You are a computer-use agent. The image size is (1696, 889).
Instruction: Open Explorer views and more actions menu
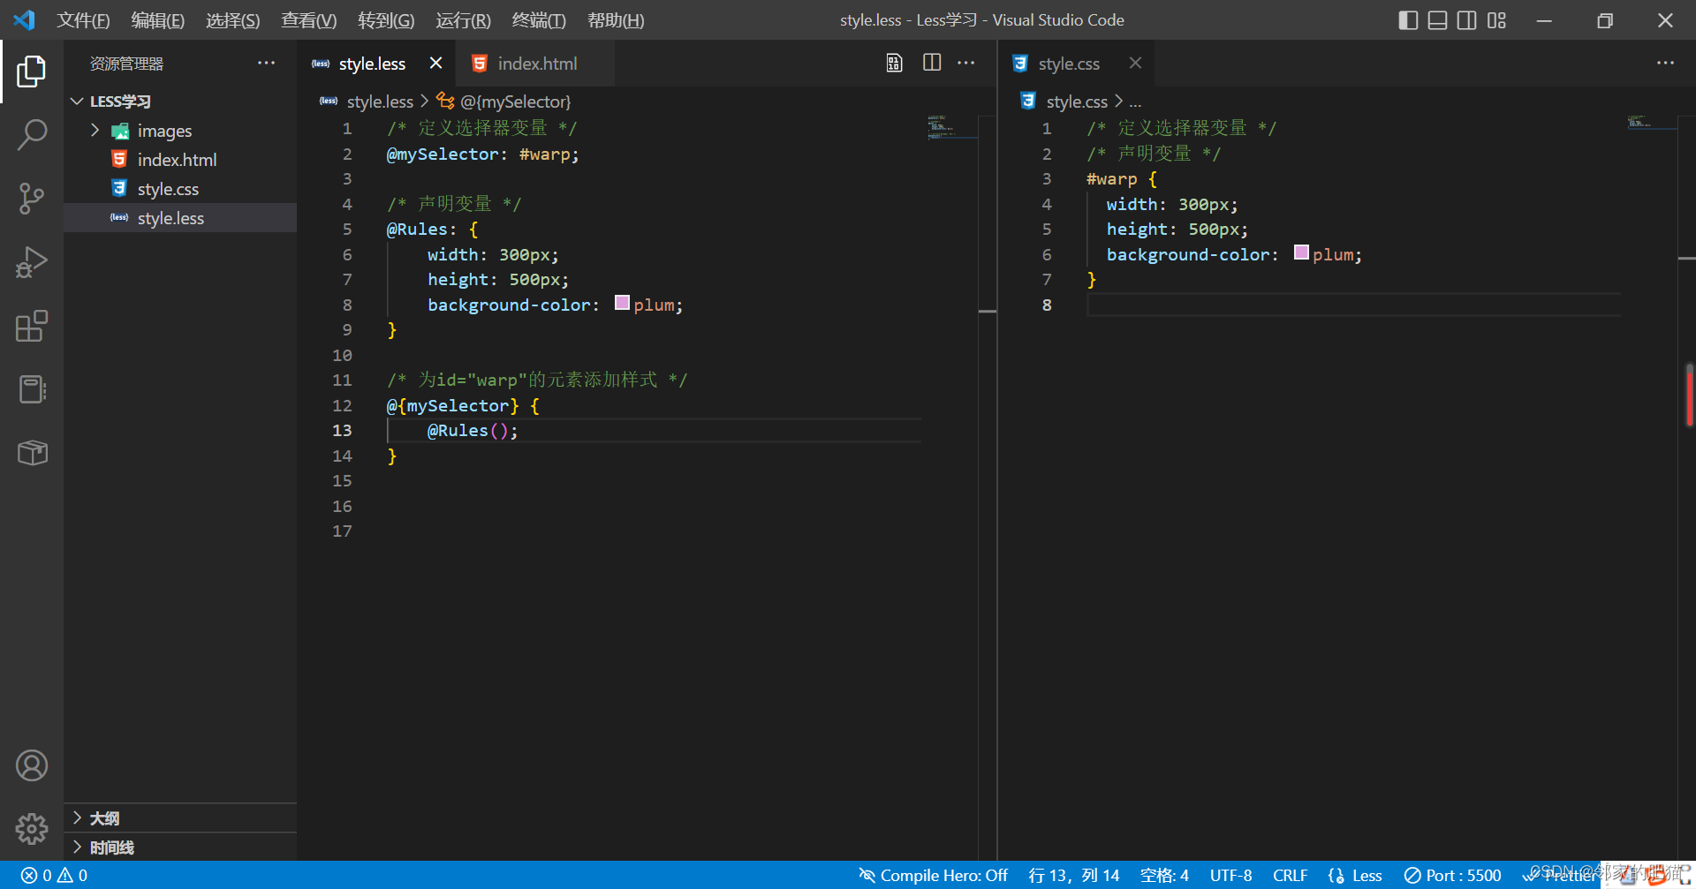266,63
